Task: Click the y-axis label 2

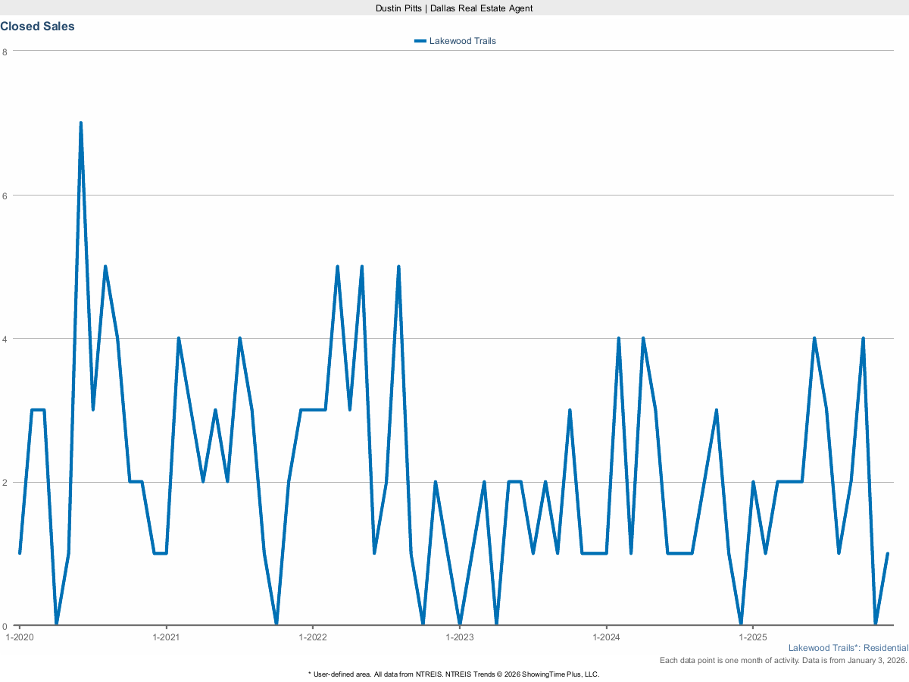Action: click(5, 482)
